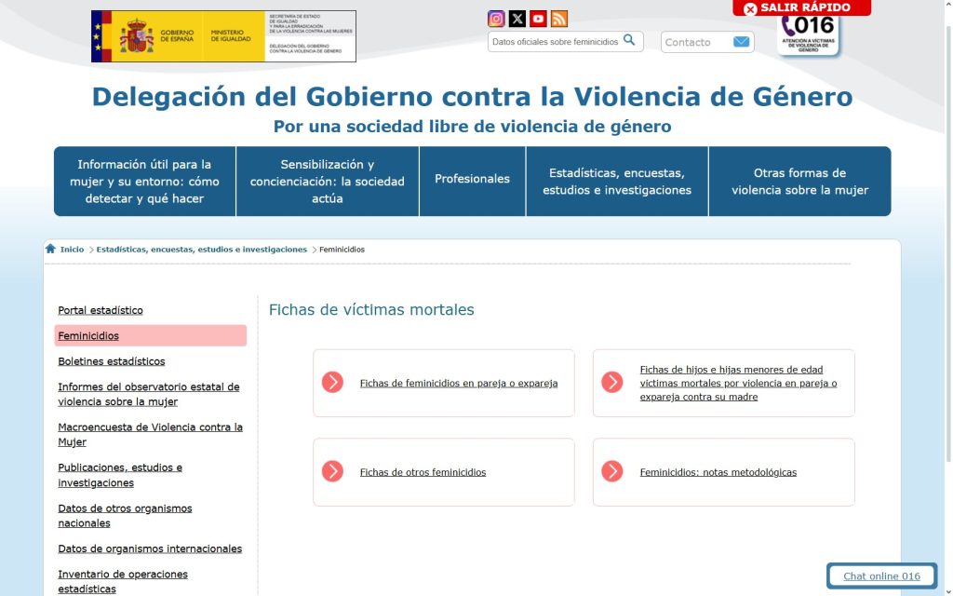Open Estadísticas, encuestas, estudios e investigaciones menu
The image size is (953, 596).
[617, 181]
